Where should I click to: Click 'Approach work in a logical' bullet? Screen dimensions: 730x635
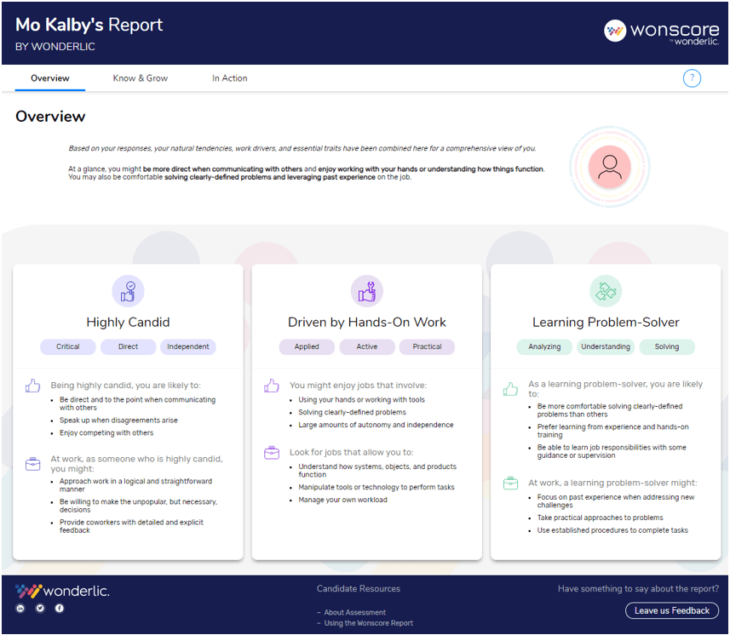point(135,484)
